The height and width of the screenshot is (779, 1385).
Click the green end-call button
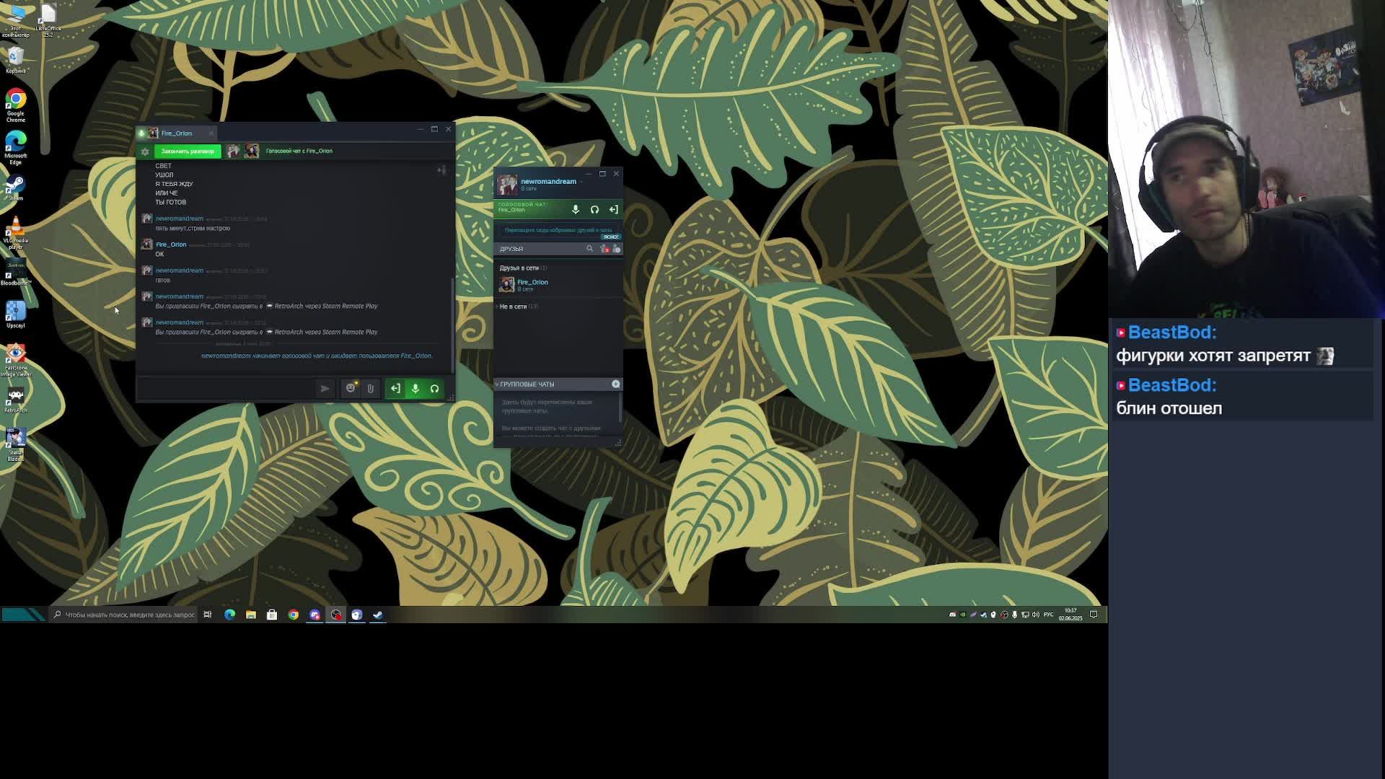pos(188,151)
